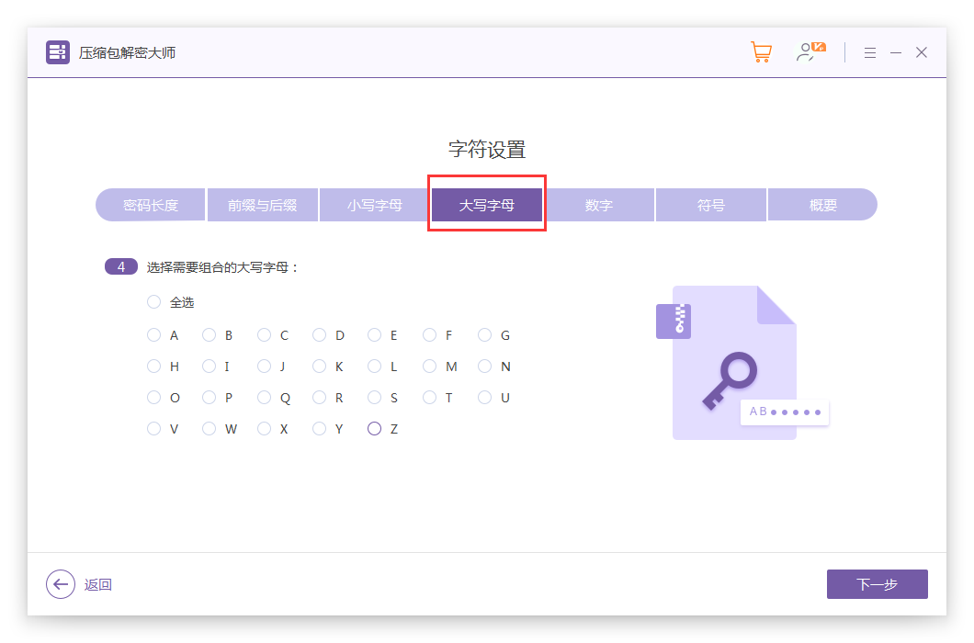Click the shopping cart icon
The image size is (974, 643).
pos(761,52)
